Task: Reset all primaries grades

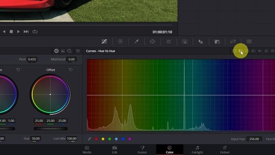Action: coord(78,51)
